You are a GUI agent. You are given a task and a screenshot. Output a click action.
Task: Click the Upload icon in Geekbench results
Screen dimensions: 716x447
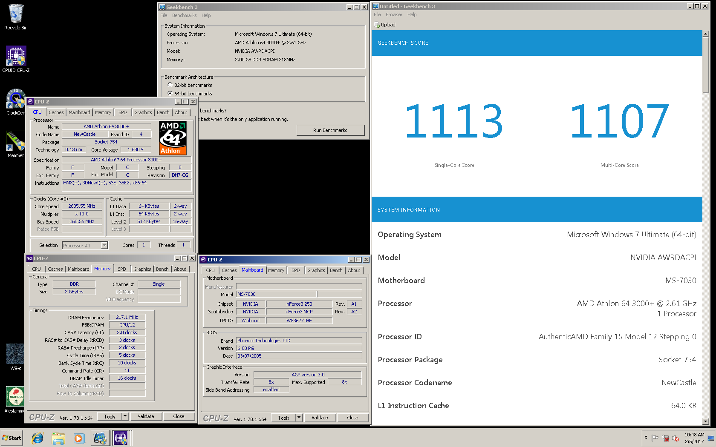pyautogui.click(x=377, y=25)
